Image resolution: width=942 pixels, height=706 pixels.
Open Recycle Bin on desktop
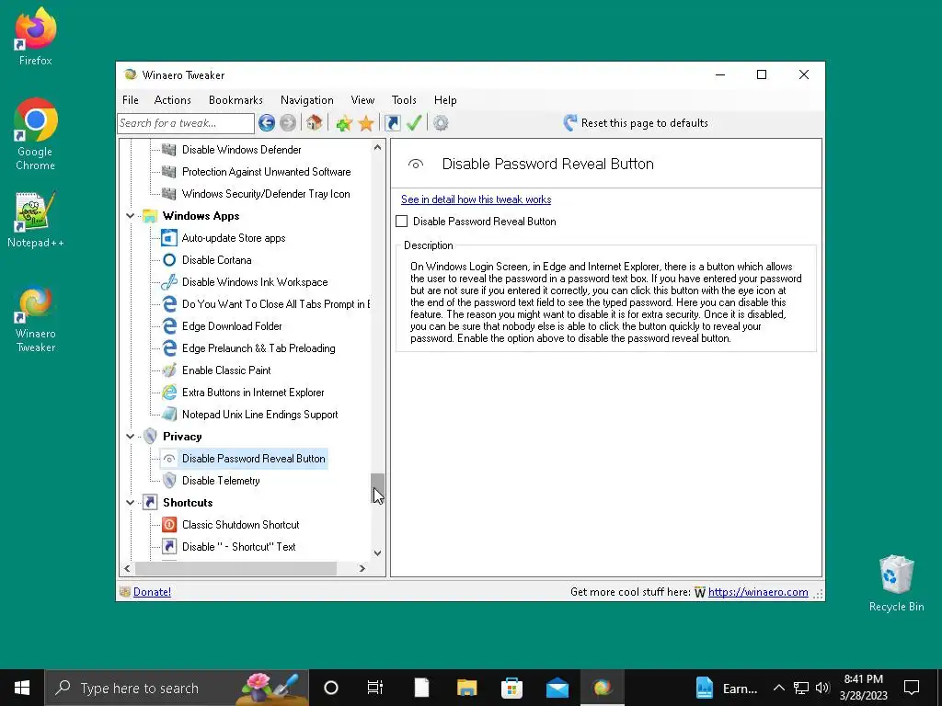[x=896, y=584]
